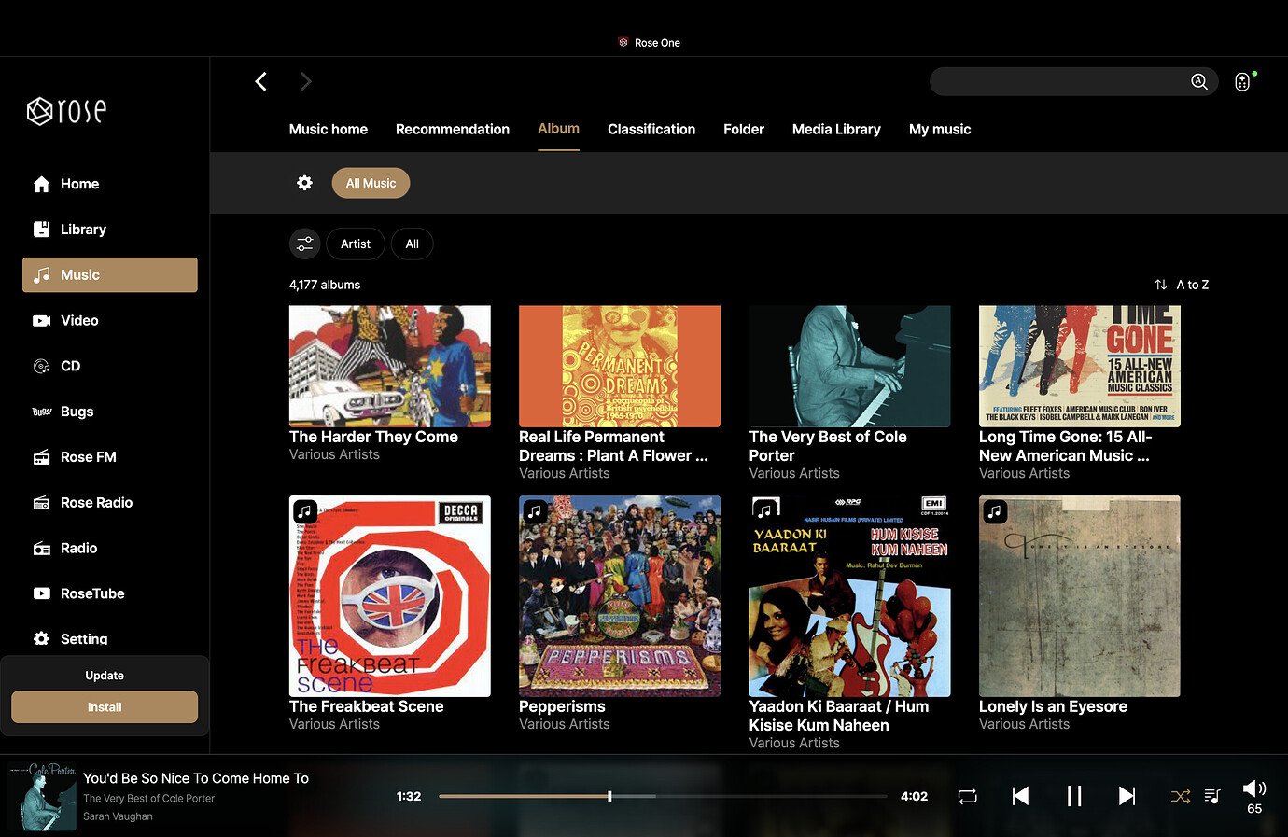This screenshot has width=1288, height=837.
Task: Launch RoseTube
Action: click(92, 593)
